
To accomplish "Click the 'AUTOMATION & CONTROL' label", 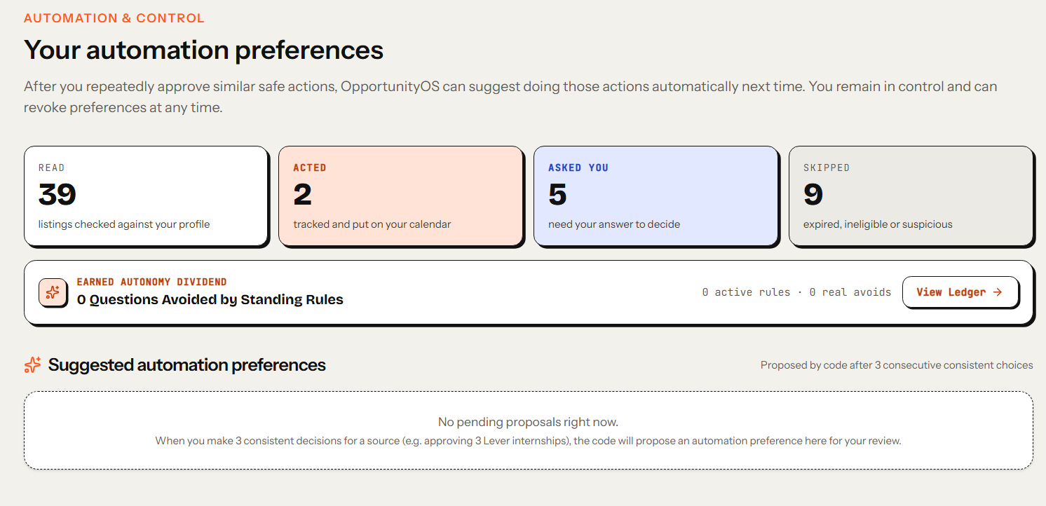I will coord(114,18).
